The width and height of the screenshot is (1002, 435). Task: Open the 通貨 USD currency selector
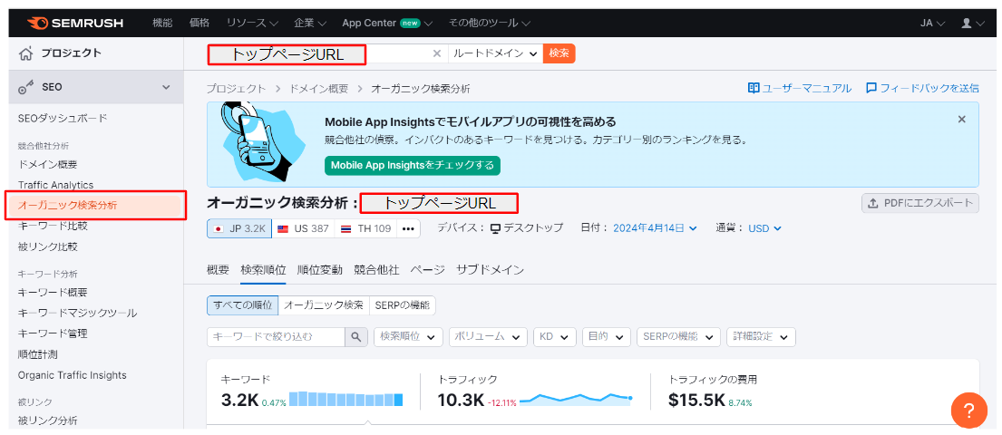coord(764,228)
